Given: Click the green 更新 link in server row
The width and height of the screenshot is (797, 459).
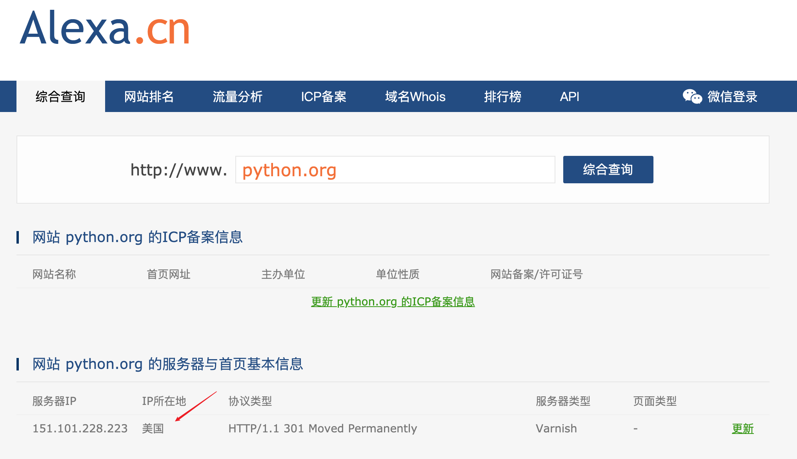Looking at the screenshot, I should [742, 428].
